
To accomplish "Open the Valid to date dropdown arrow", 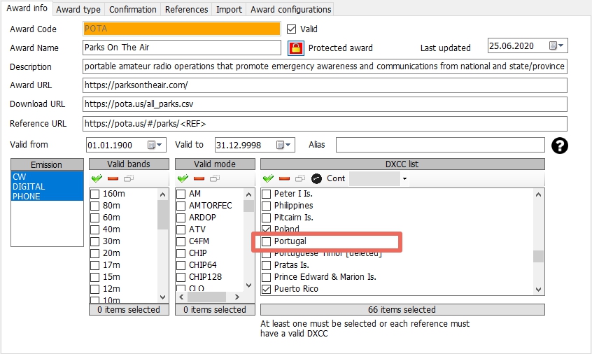I will (x=288, y=145).
